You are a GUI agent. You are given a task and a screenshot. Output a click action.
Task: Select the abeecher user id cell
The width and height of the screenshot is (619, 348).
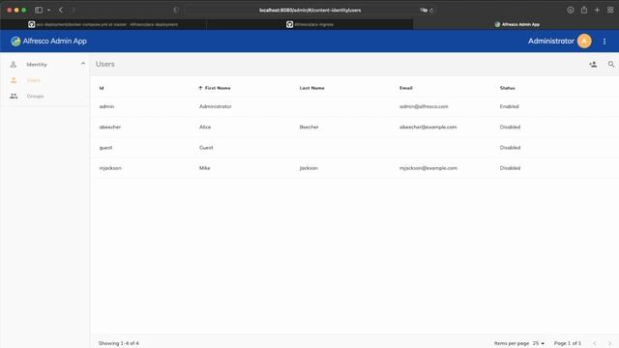[x=110, y=127]
